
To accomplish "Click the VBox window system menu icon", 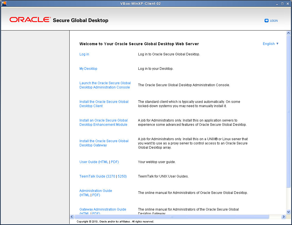I will pos(4,4).
